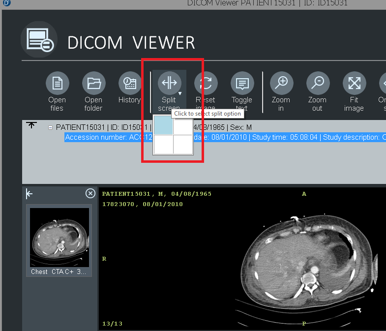Collapse the thumbnail panel to the left
Image resolution: width=386 pixels, height=331 pixels.
coord(30,194)
